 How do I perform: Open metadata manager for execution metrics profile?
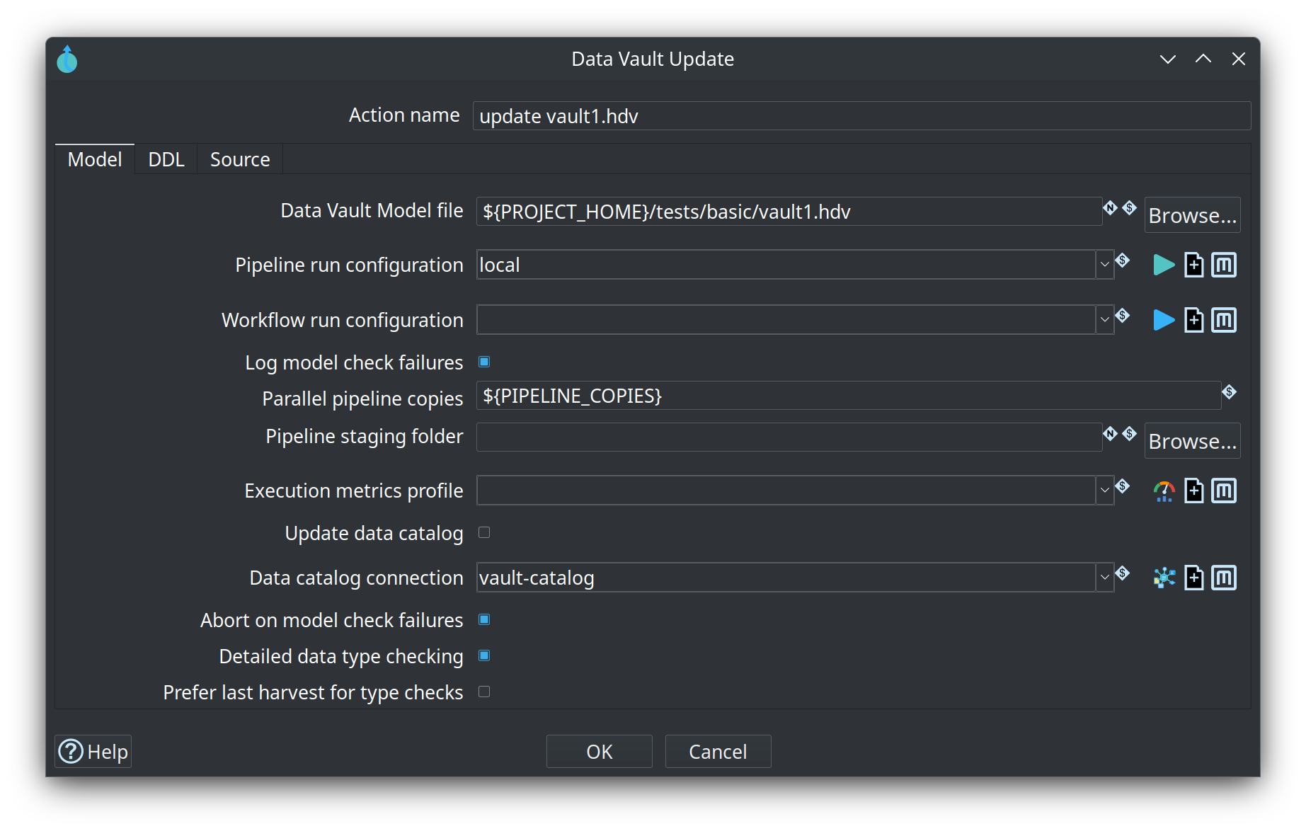point(1224,491)
